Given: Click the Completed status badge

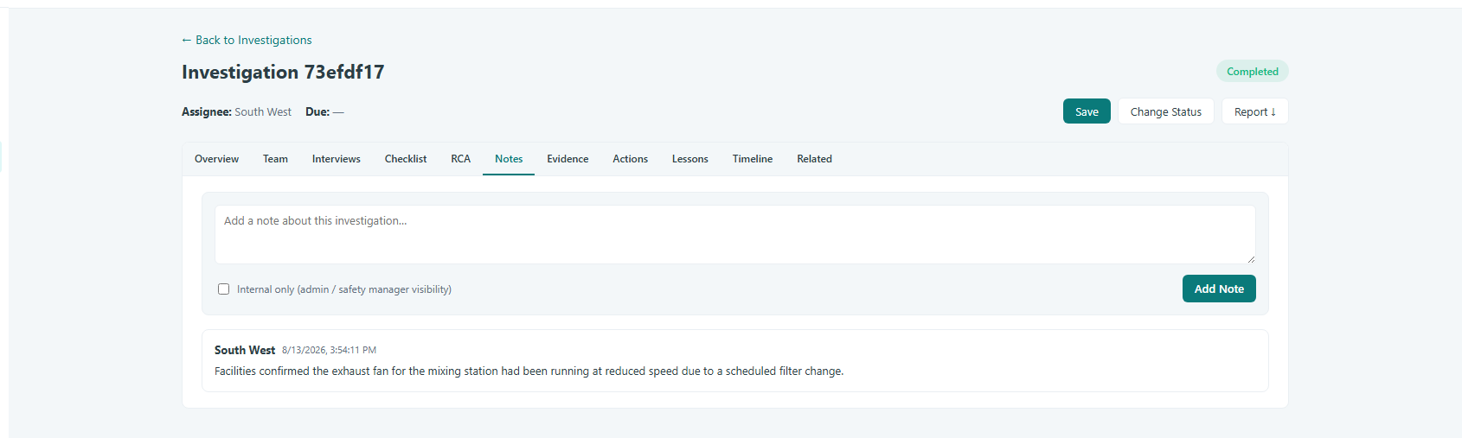Looking at the screenshot, I should [1252, 72].
